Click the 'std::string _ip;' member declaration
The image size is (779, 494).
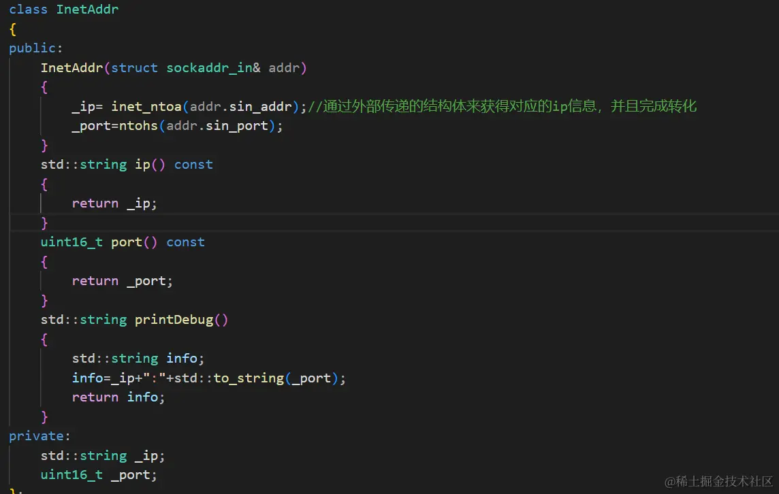coord(103,455)
